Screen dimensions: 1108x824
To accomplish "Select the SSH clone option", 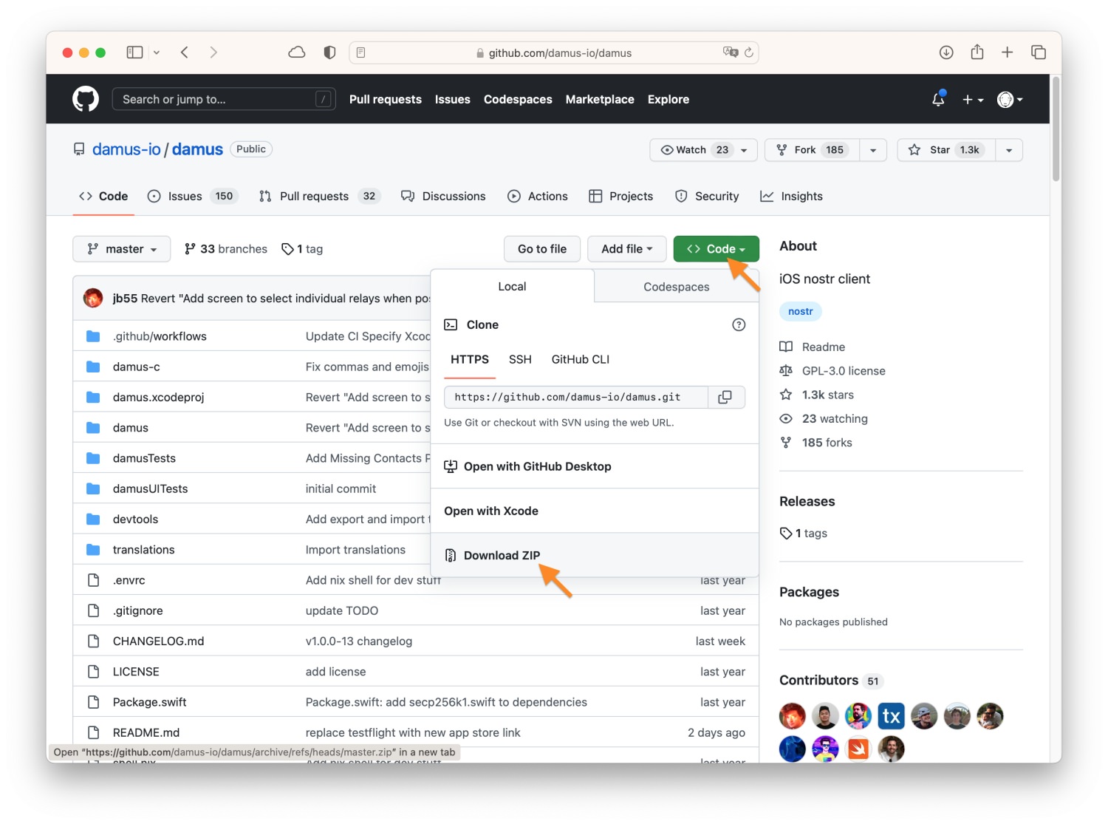I will pos(520,359).
